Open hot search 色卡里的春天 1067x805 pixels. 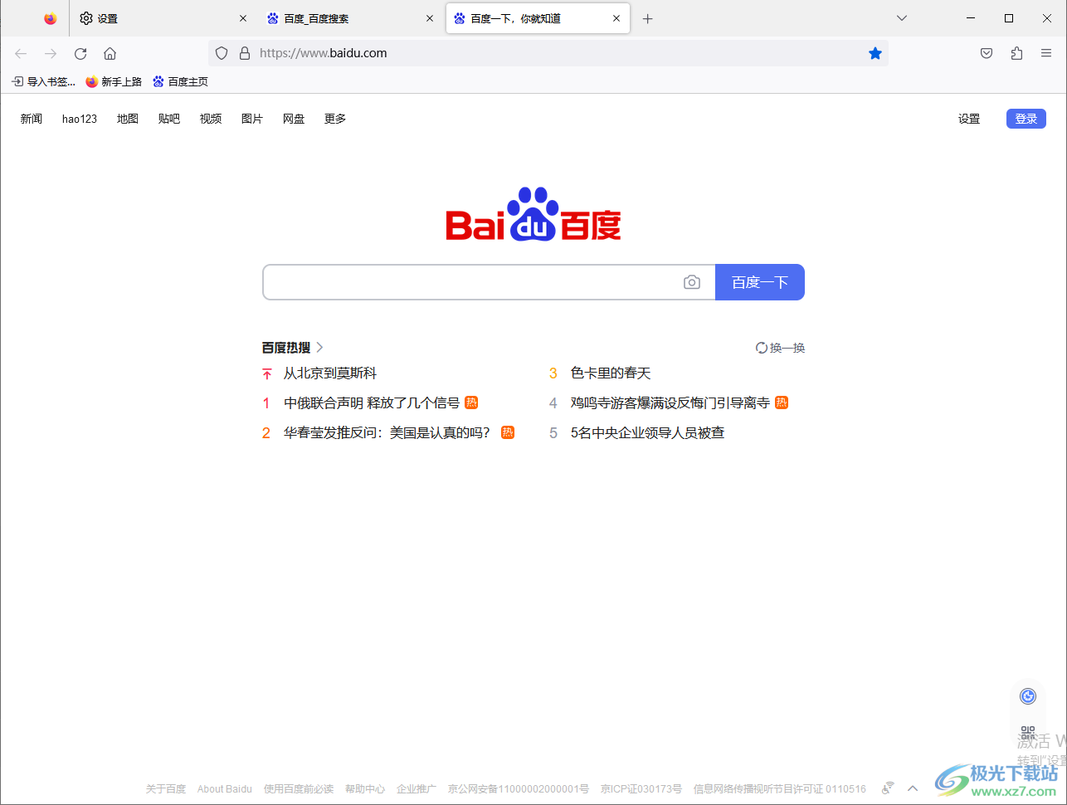(611, 373)
